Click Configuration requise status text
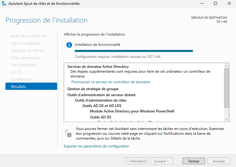Screen dimensions: 236x167 (x=118, y=57)
